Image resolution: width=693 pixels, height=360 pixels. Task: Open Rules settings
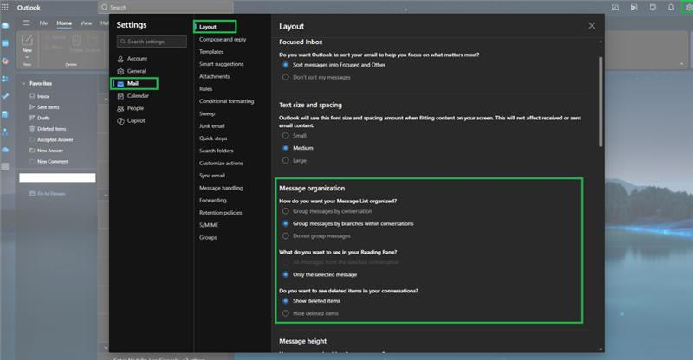205,89
